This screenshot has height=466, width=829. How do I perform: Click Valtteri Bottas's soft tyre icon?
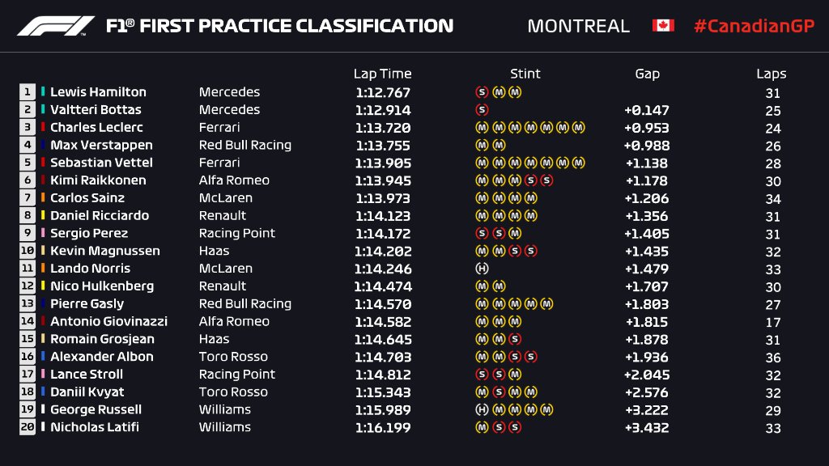[483, 110]
